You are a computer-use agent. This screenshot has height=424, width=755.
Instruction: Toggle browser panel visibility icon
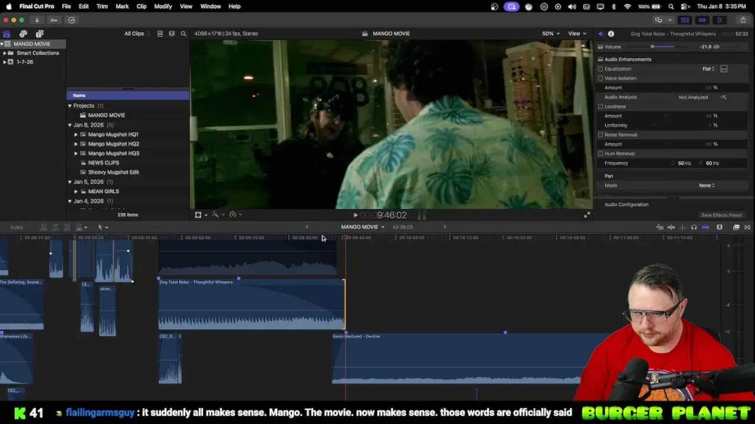coord(685,20)
